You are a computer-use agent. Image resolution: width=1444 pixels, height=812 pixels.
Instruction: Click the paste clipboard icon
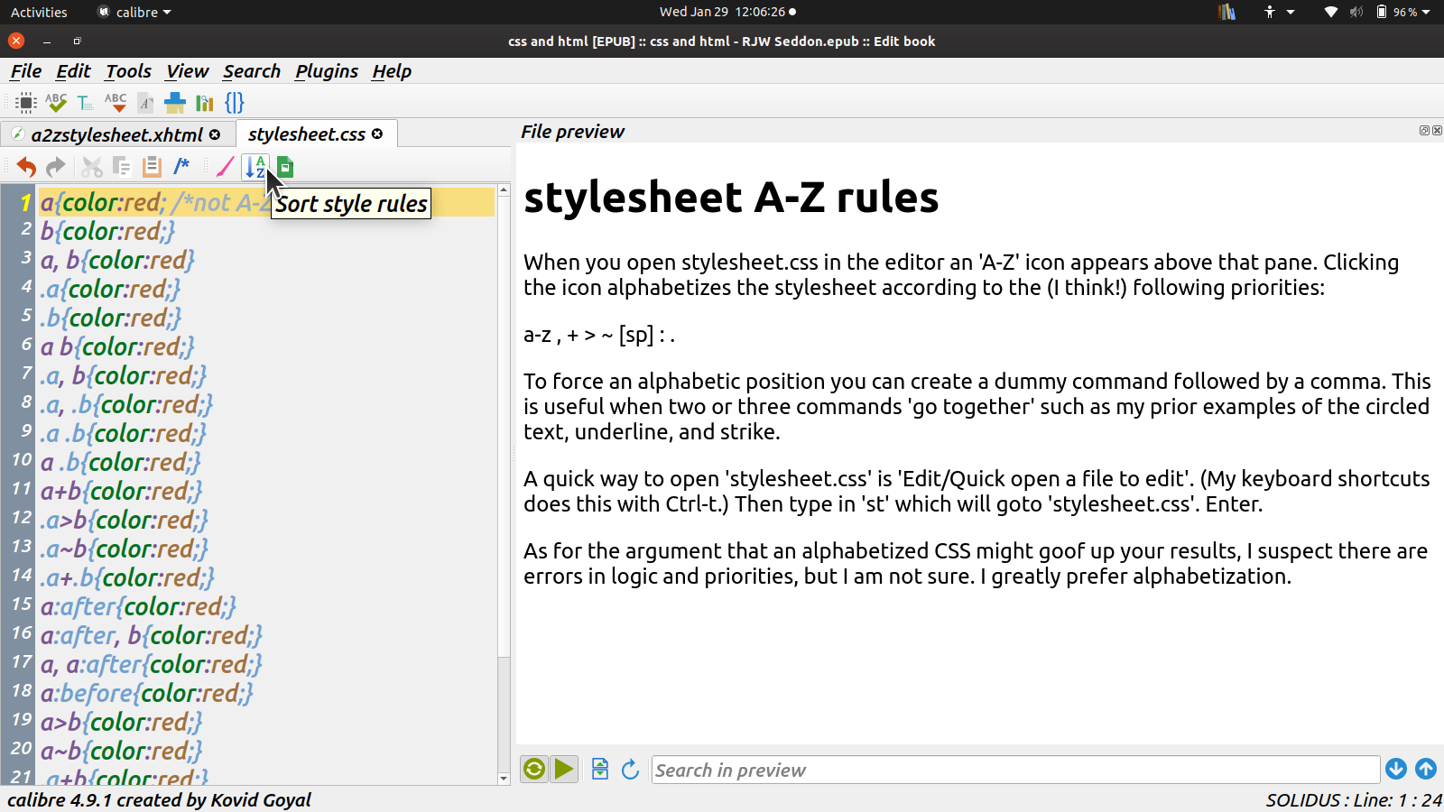[x=152, y=167]
